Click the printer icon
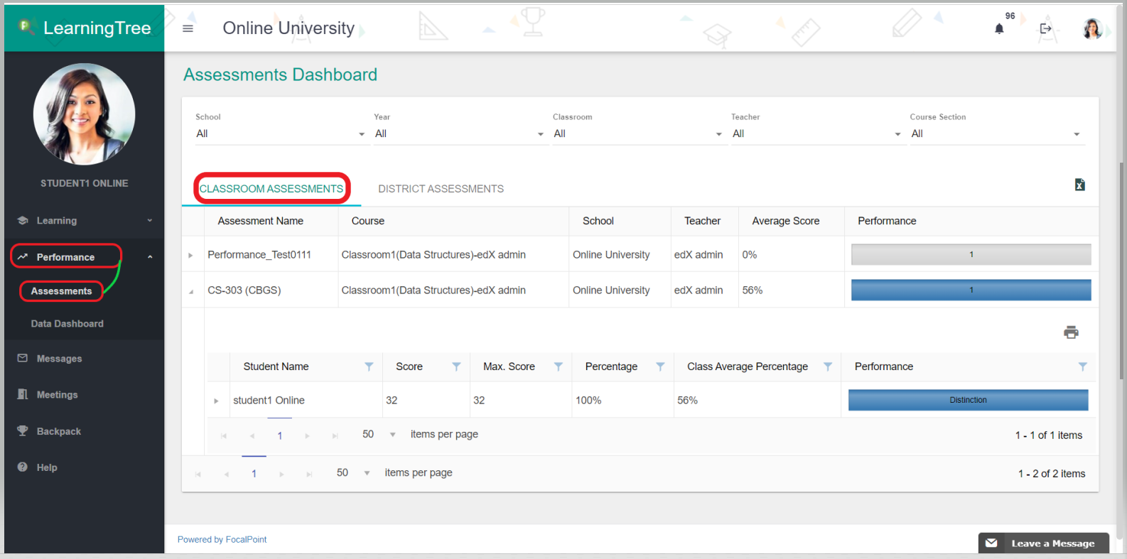The width and height of the screenshot is (1127, 559). point(1071,332)
